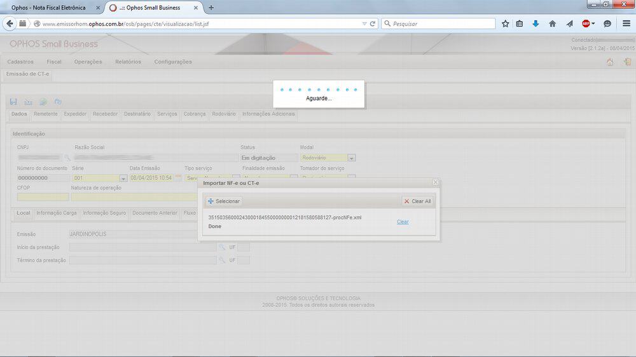Open the Firefox hamburger menu

(x=626, y=24)
